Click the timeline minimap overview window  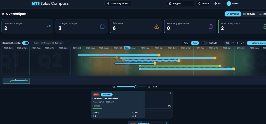(16, 80)
